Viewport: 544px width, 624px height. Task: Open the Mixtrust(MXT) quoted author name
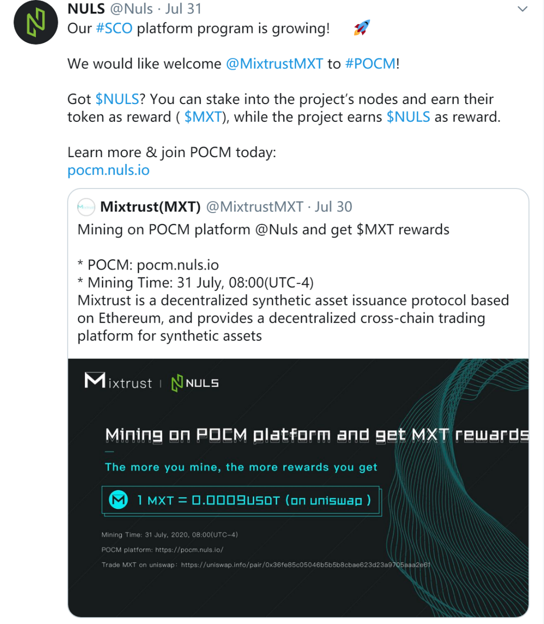click(150, 207)
